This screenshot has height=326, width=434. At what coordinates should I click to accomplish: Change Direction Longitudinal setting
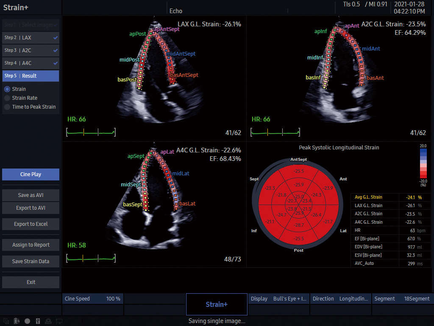340,299
